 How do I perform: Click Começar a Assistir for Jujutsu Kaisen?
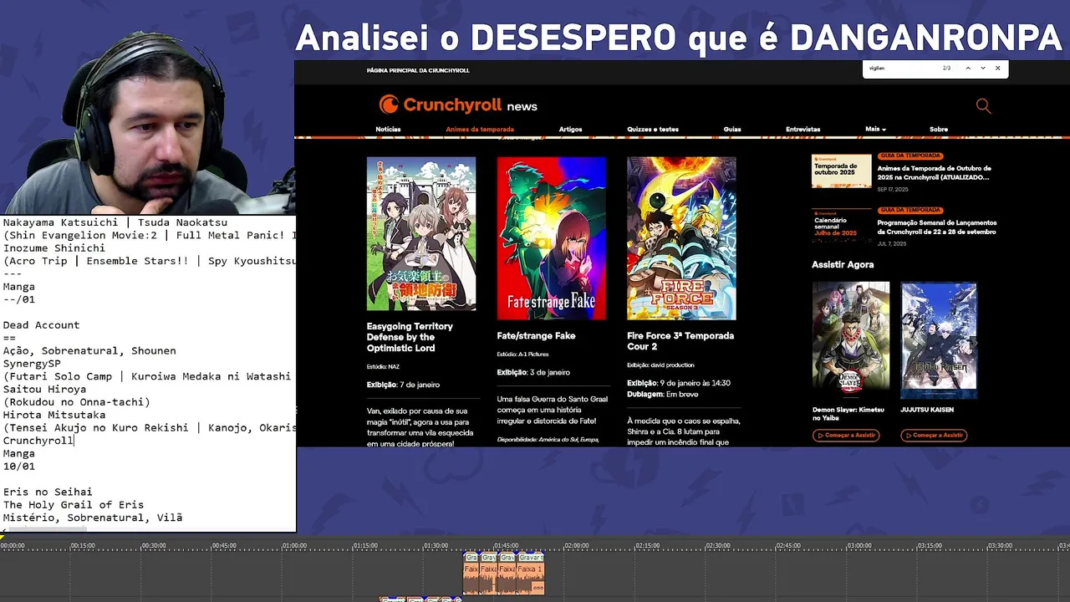tap(934, 435)
